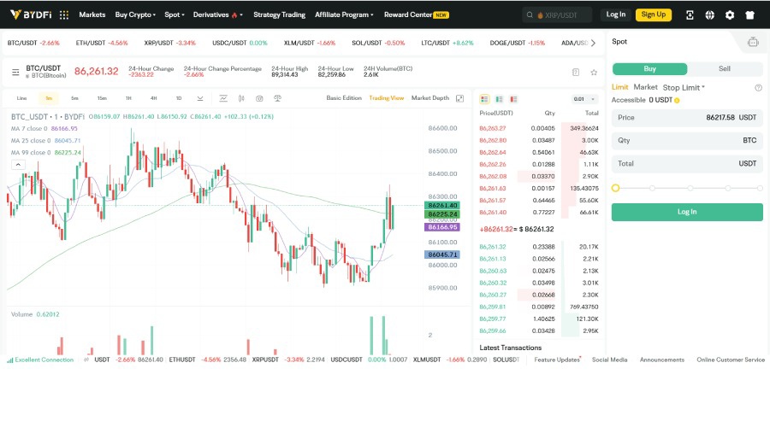Show sell orders only view
The width and height of the screenshot is (770, 427).
[513, 99]
